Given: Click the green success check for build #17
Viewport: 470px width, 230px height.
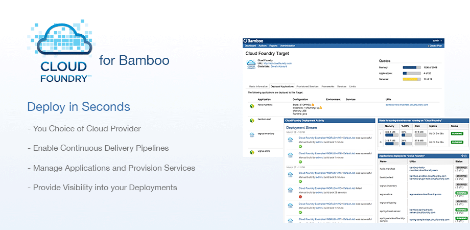Looking at the screenshot, I should click(300, 146).
